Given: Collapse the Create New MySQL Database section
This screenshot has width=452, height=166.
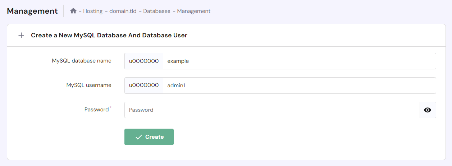Looking at the screenshot, I should pyautogui.click(x=21, y=35).
